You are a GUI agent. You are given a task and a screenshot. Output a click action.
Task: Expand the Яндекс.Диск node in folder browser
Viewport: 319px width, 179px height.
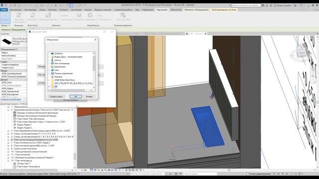[x=49, y=57]
